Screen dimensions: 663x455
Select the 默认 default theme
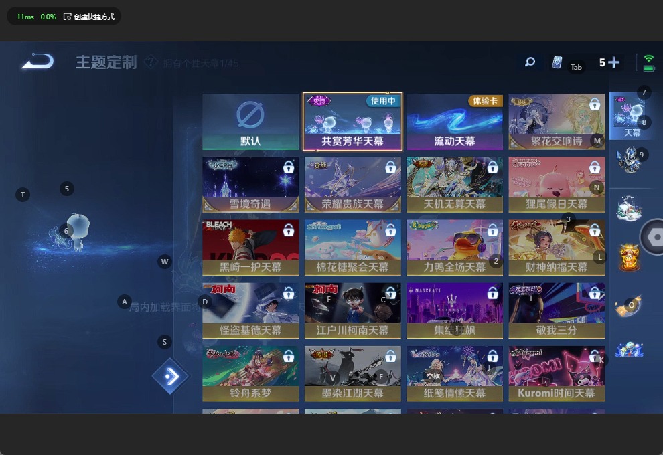(250, 122)
